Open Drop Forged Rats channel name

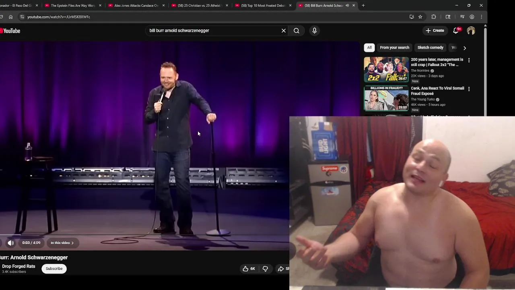click(x=19, y=266)
